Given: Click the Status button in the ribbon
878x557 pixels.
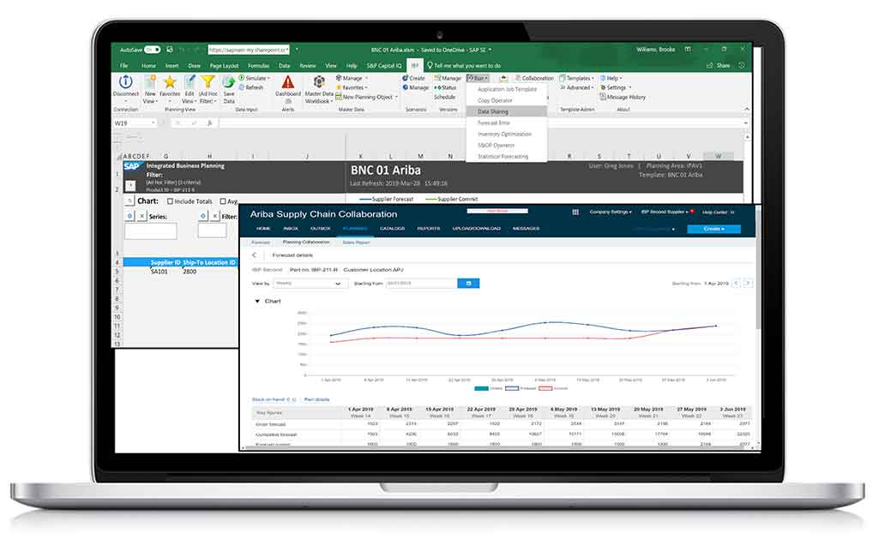Looking at the screenshot, I should click(x=446, y=87).
